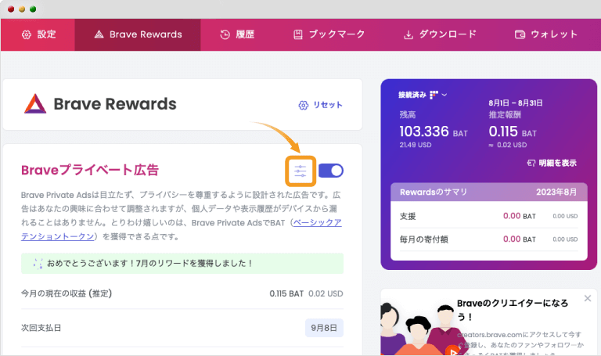
Task: Click the 103.336 BAT balance value
Action: [434, 132]
